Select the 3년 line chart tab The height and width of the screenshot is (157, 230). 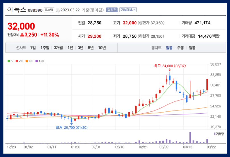tap(80, 48)
